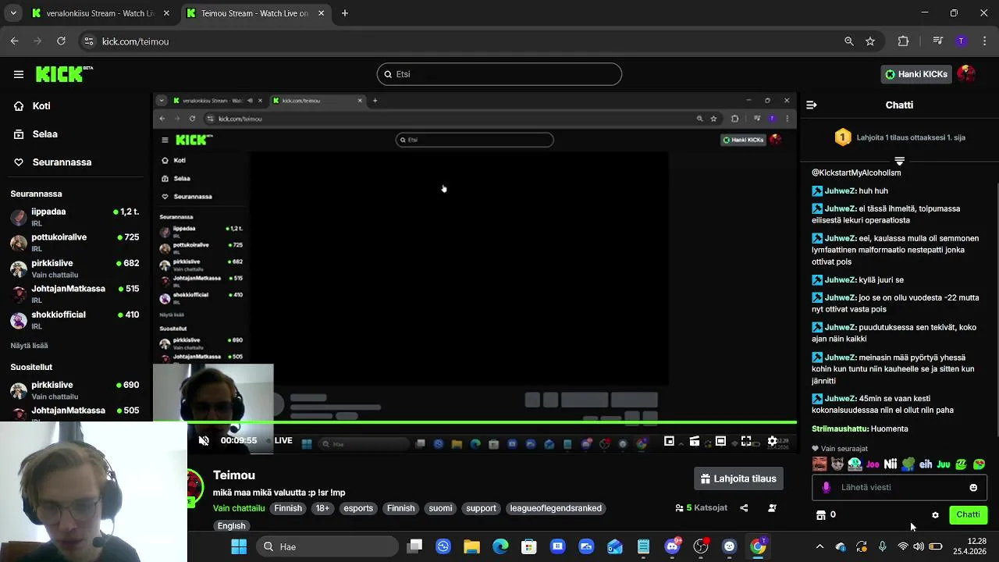Open recommended pirkkislive with 690 viewers

pos(74,390)
